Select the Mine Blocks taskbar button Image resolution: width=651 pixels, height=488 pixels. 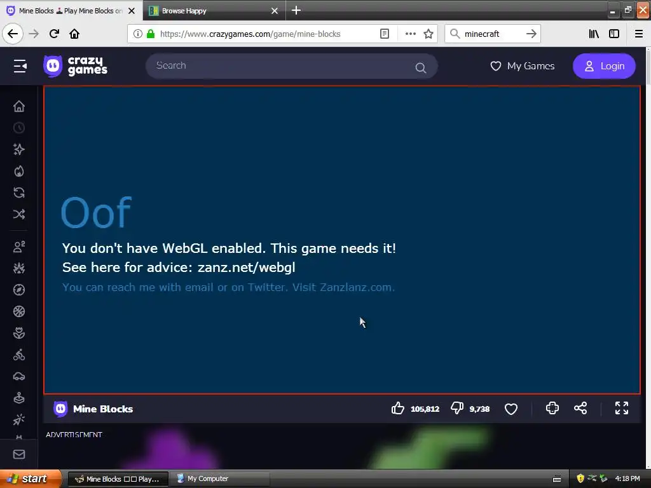tap(118, 479)
